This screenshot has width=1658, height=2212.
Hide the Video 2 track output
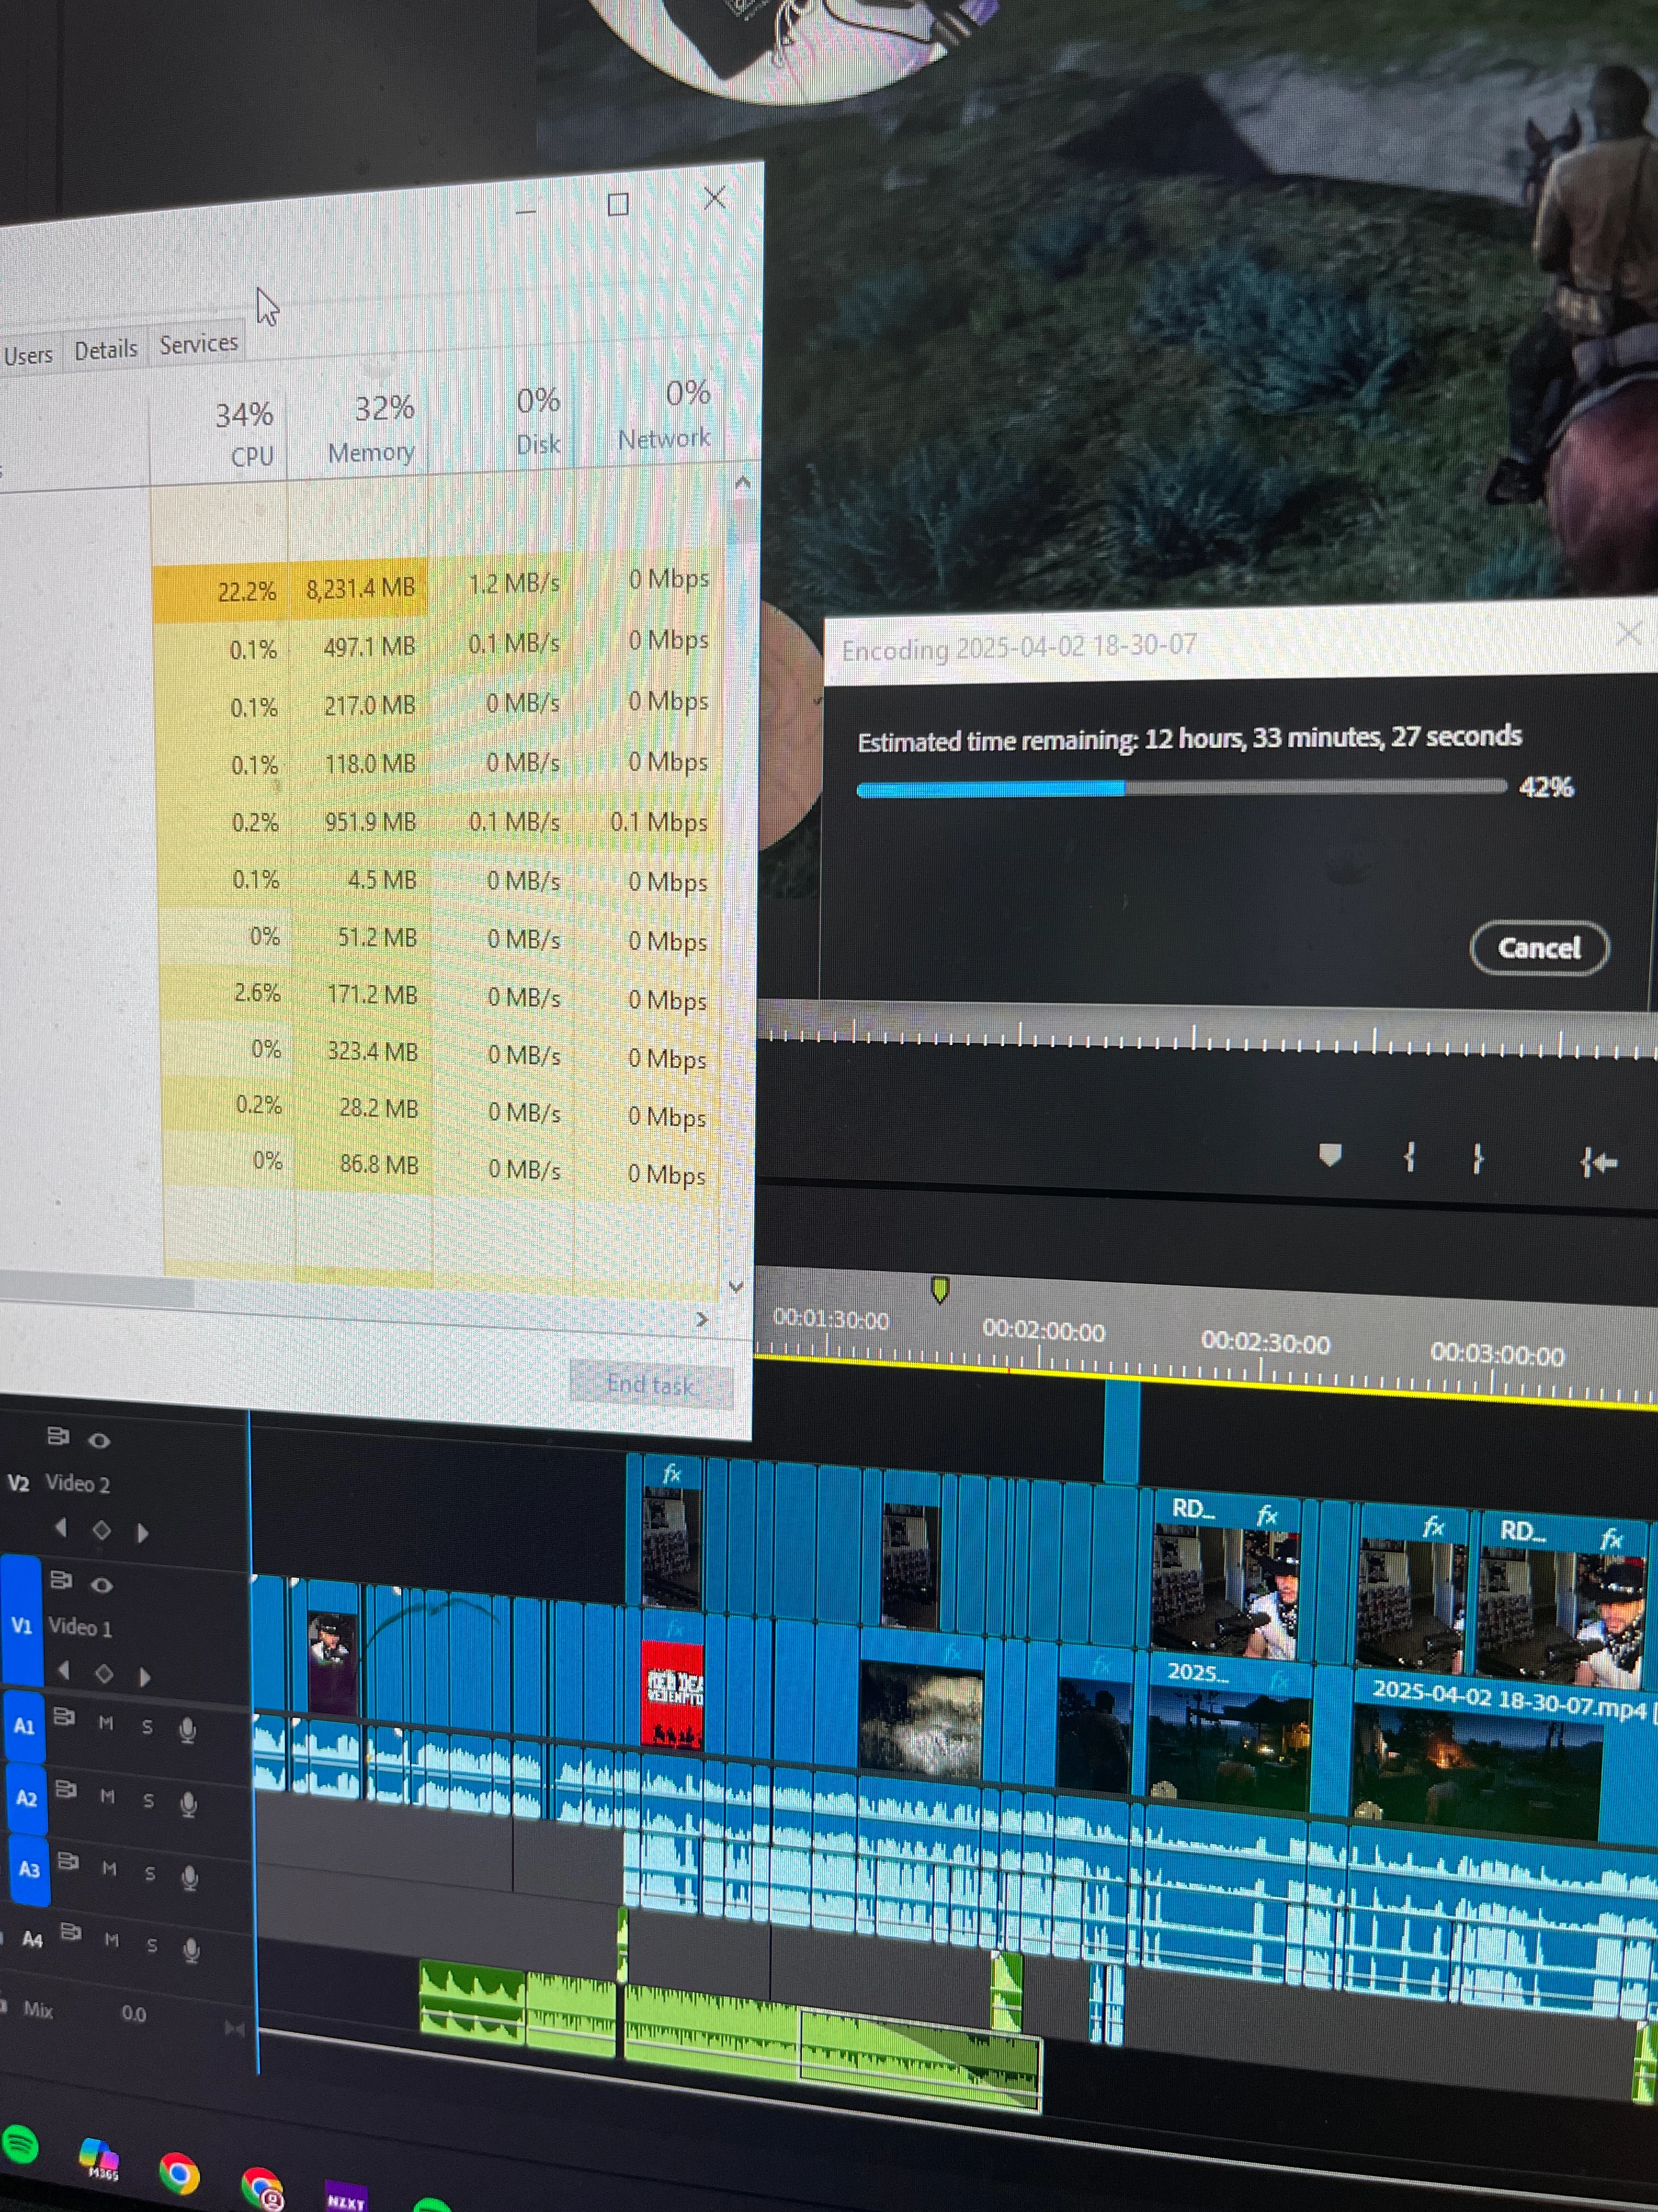99,1441
